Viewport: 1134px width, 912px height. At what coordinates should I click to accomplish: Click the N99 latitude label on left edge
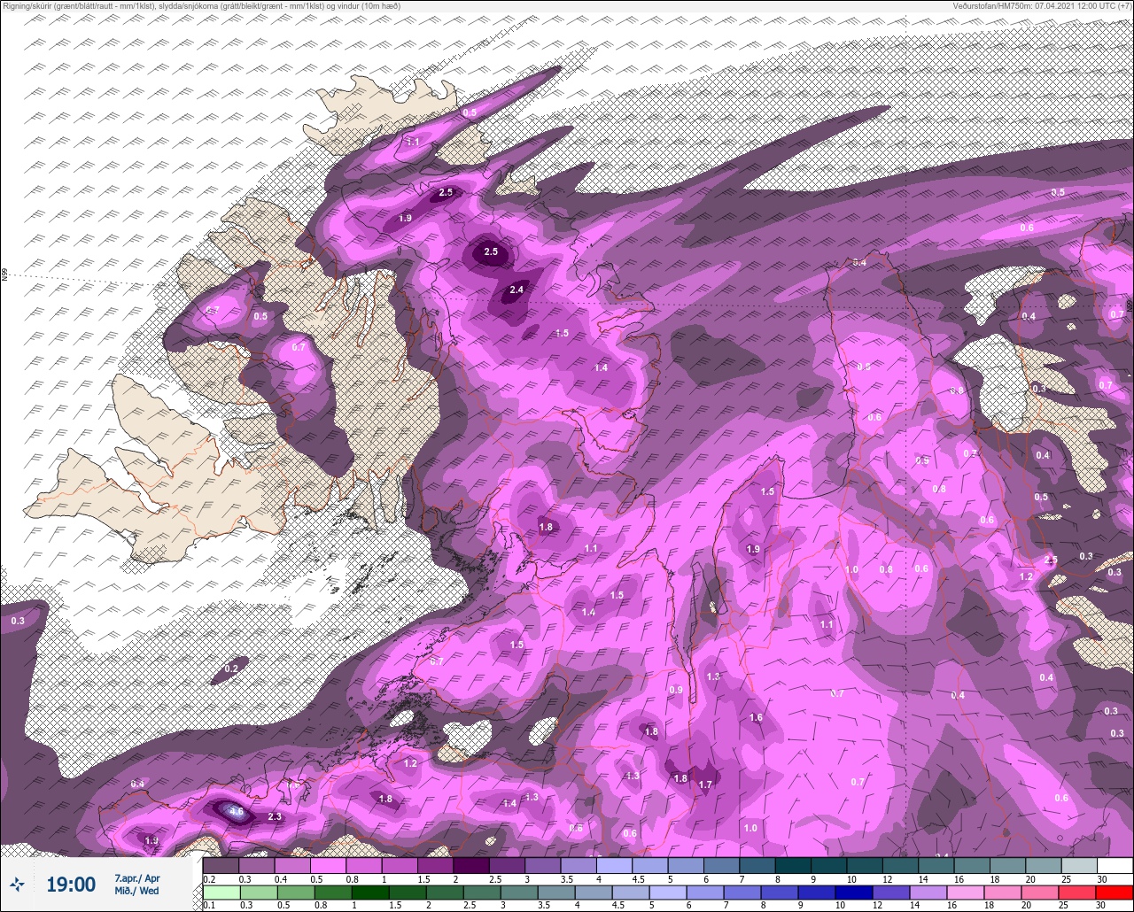coord(4,275)
